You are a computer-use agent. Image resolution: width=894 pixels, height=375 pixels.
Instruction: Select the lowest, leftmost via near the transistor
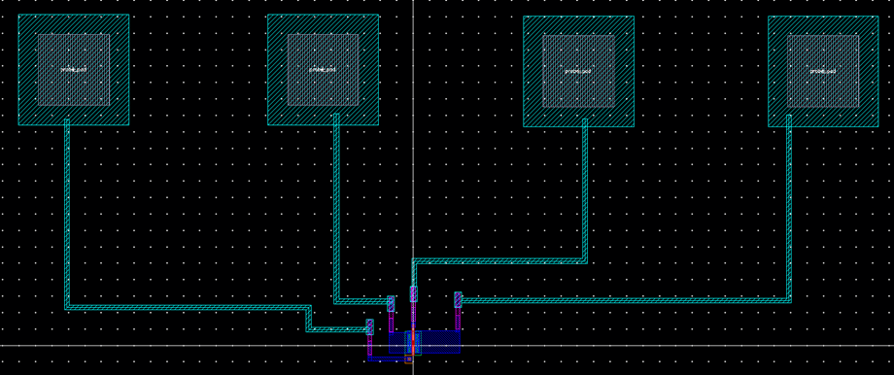369,326
